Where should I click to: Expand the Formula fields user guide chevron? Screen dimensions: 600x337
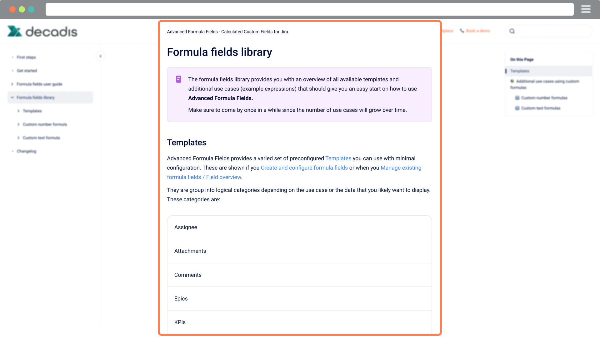[x=12, y=84]
